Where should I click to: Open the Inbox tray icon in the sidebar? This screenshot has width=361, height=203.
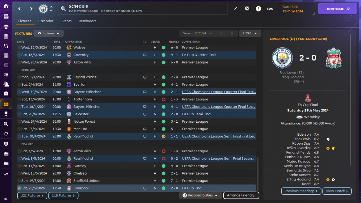coord(6,16)
